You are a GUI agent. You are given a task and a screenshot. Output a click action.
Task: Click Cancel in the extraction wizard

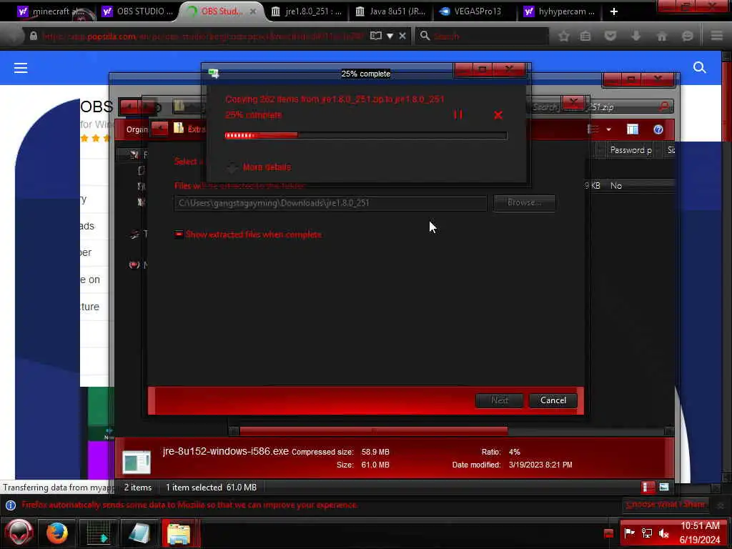click(x=553, y=400)
